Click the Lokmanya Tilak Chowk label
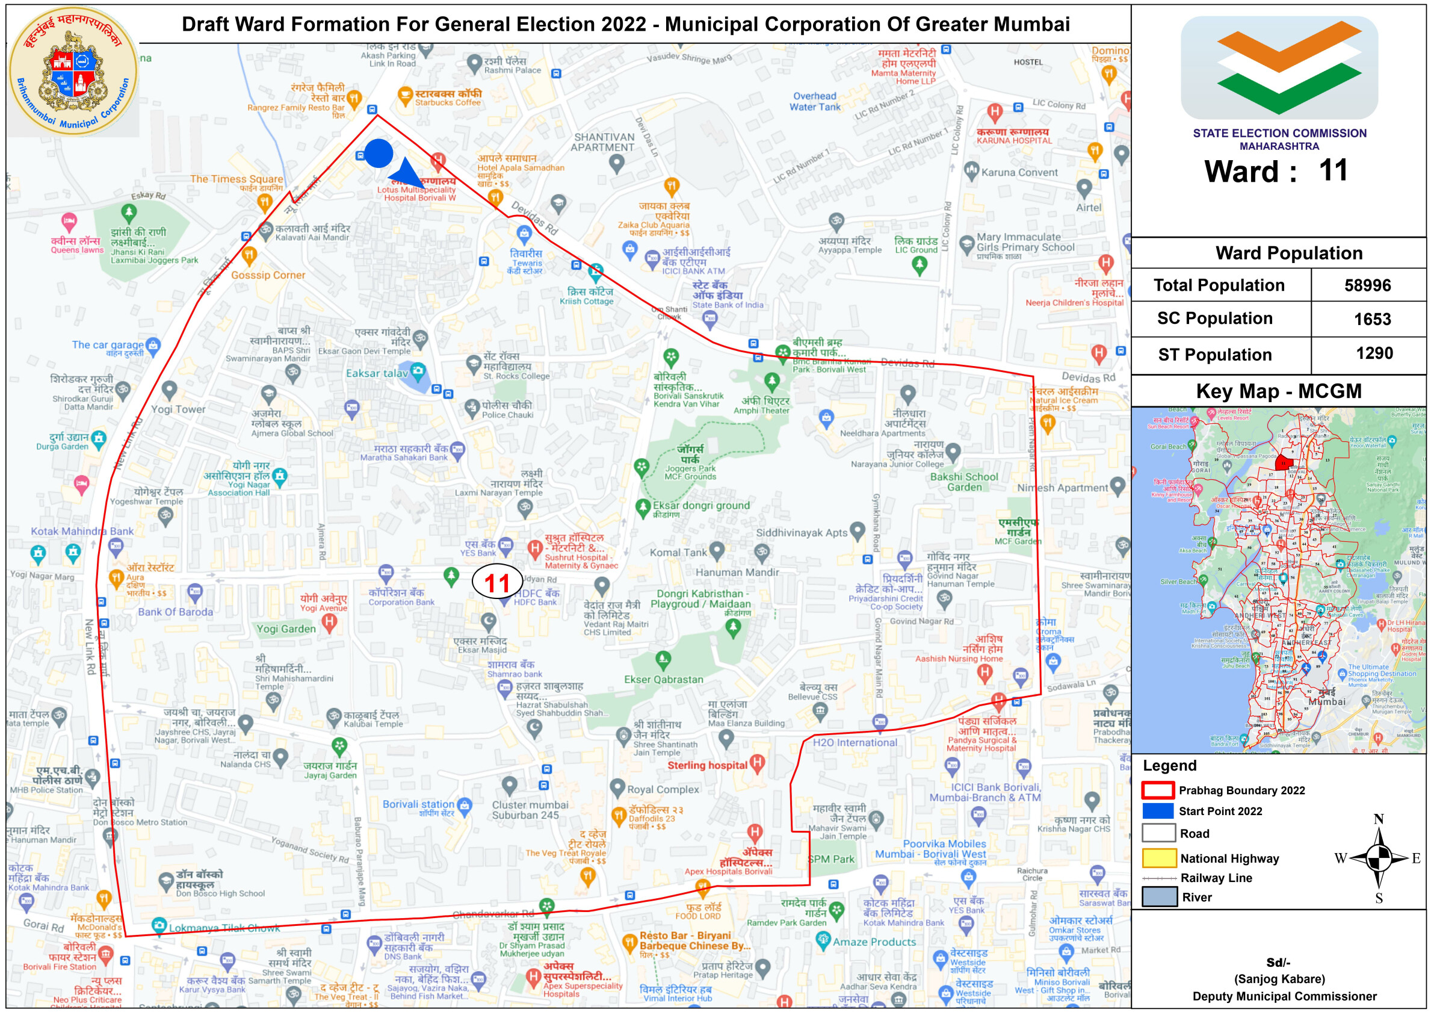1431x1012 pixels. (x=224, y=928)
